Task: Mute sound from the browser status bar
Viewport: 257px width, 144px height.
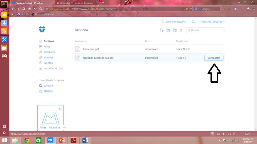Action: pos(223,134)
